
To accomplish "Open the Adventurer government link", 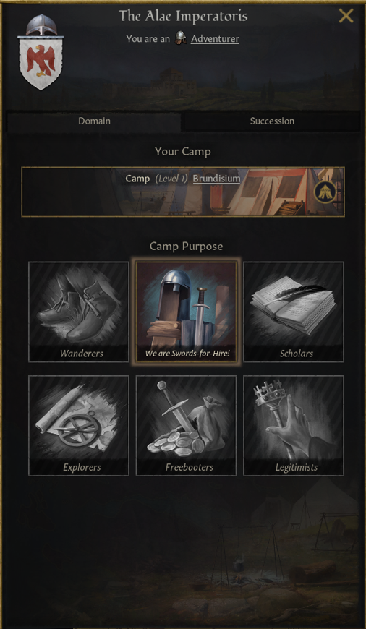I will (215, 39).
